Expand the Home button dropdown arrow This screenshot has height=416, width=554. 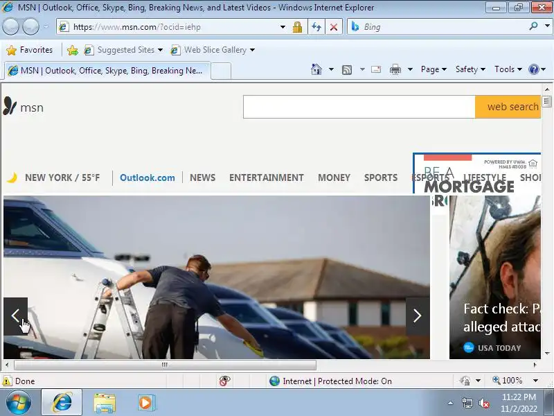[x=331, y=69]
